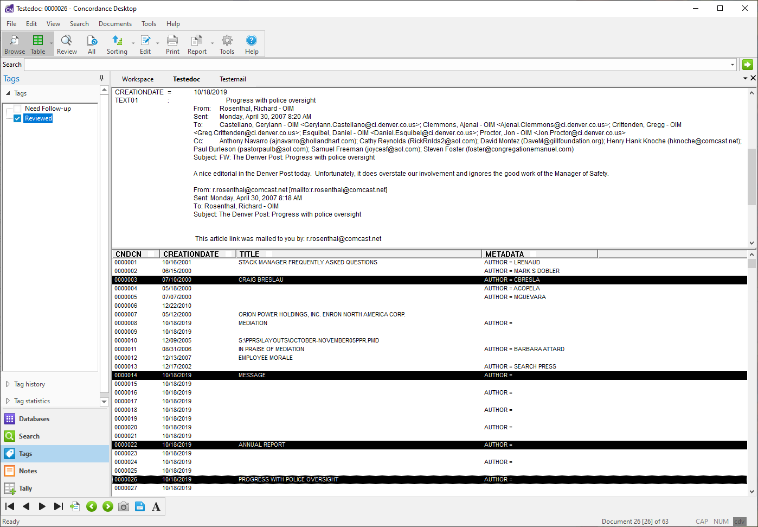The image size is (758, 527).
Task: Go to the previous document record
Action: [x=26, y=506]
